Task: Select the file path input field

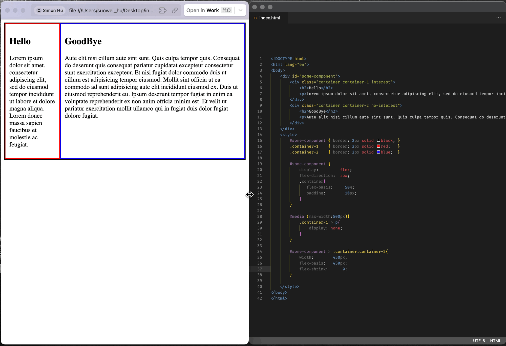Action: coord(111,10)
